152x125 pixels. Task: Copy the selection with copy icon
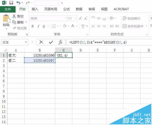14,22
